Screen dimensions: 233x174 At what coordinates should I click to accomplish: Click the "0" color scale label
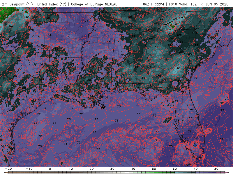[x=50, y=169]
